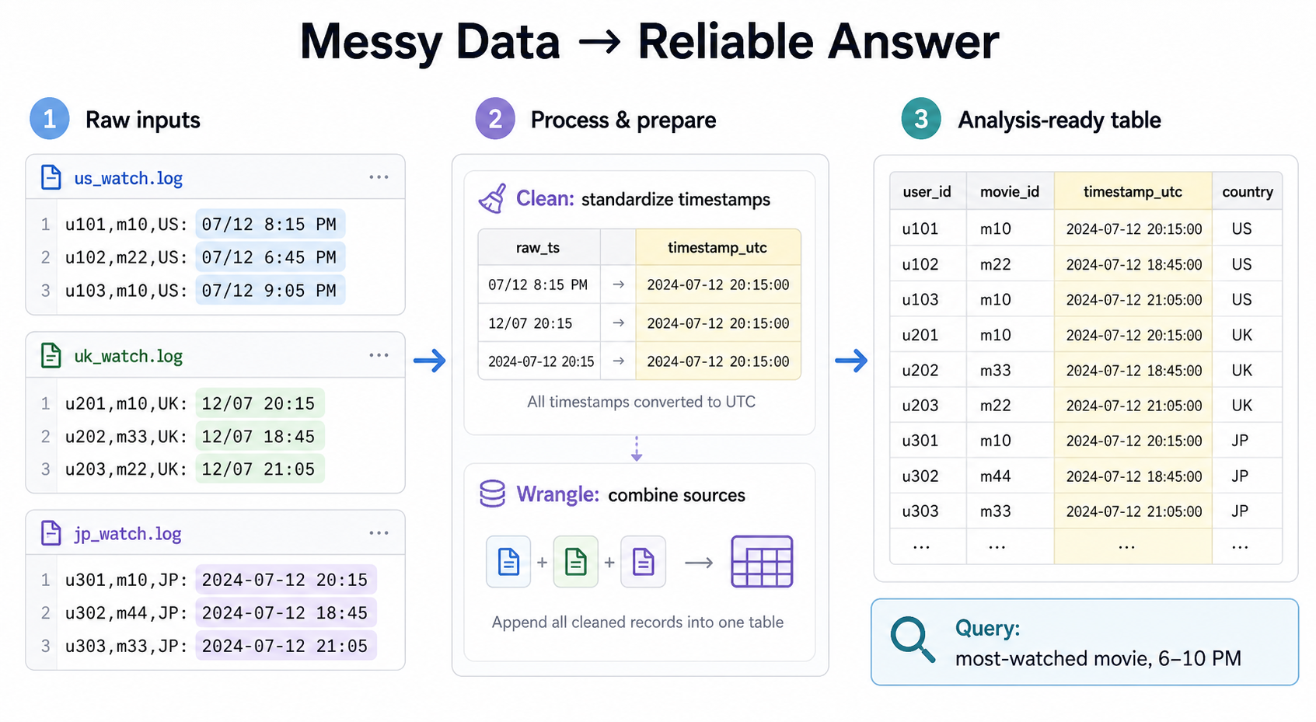The height and width of the screenshot is (722, 1316).
Task: Select the user_id column header
Action: 927,191
